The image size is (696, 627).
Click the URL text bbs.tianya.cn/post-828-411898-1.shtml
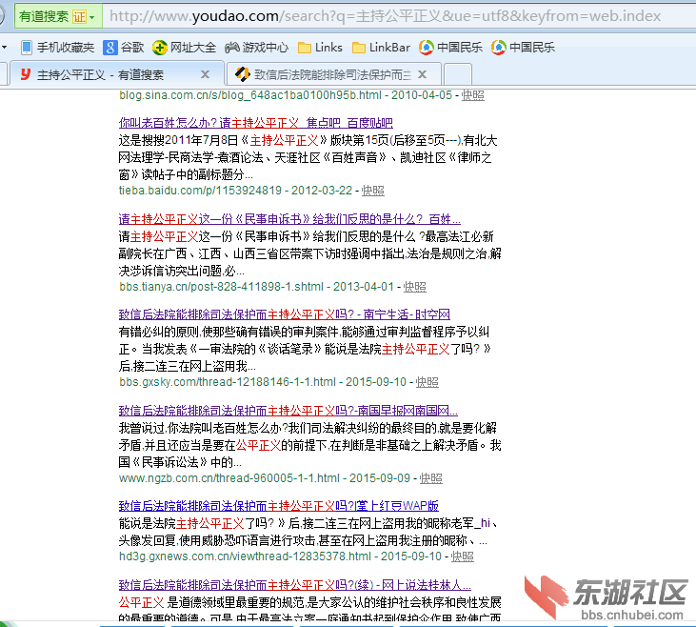click(x=222, y=287)
